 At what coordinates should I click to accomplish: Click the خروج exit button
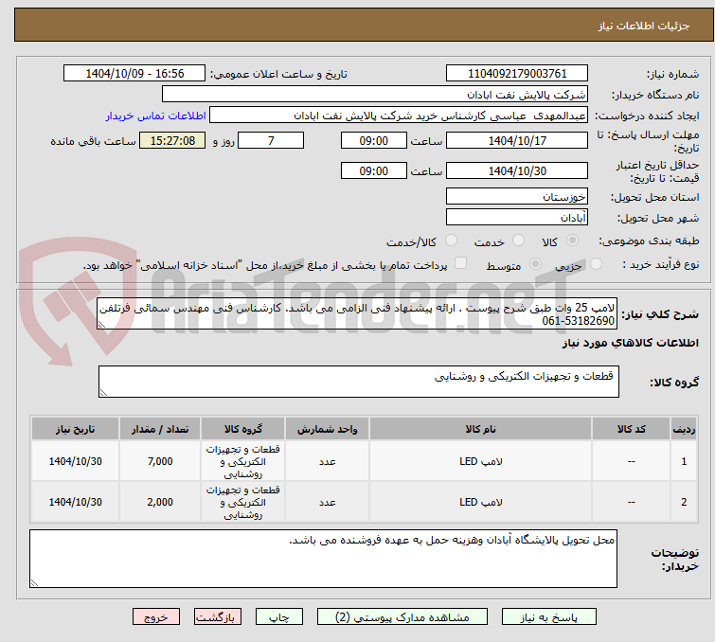pos(156,617)
